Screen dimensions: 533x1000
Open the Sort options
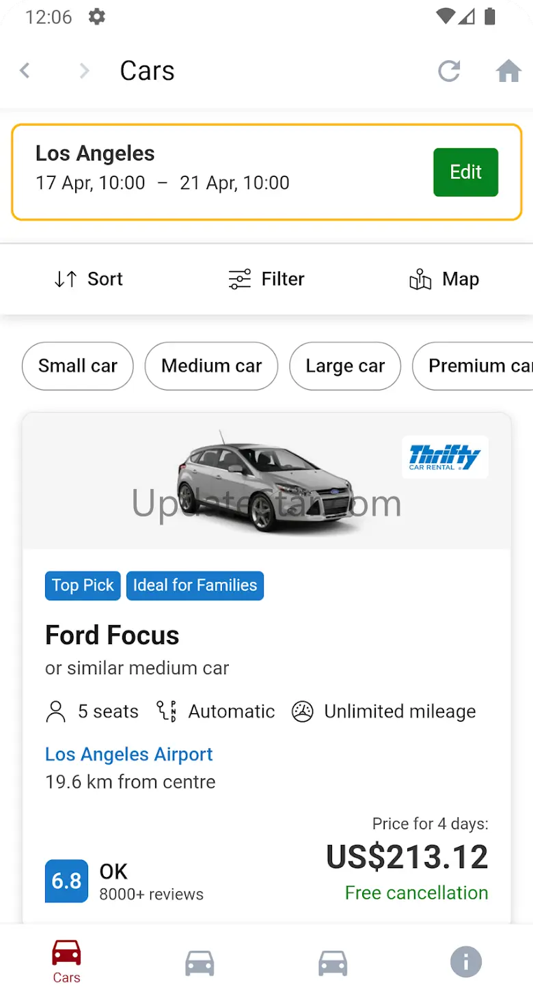88,279
